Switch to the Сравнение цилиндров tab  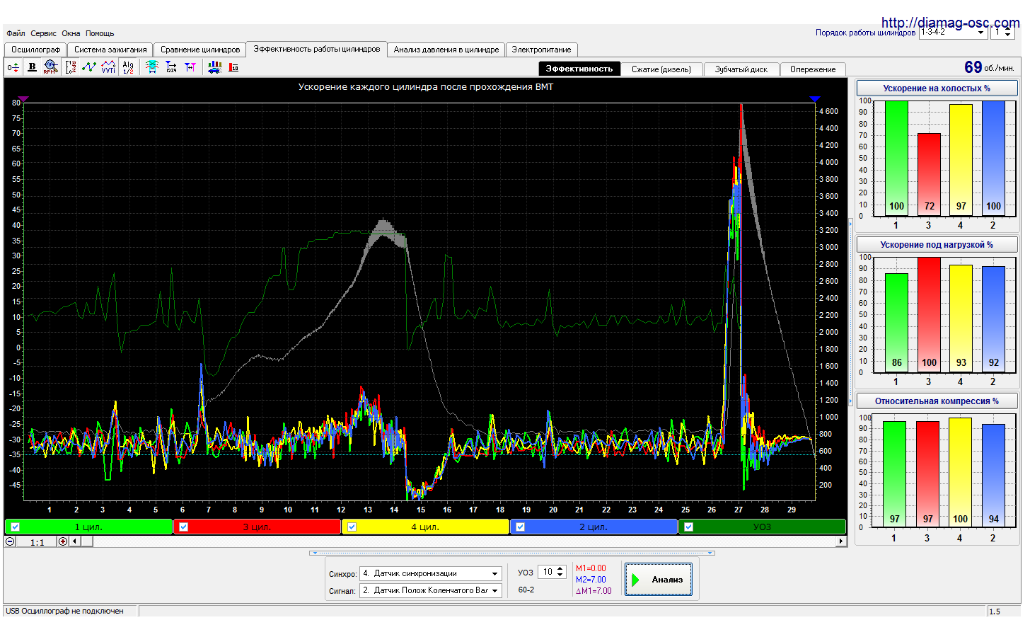coord(200,50)
